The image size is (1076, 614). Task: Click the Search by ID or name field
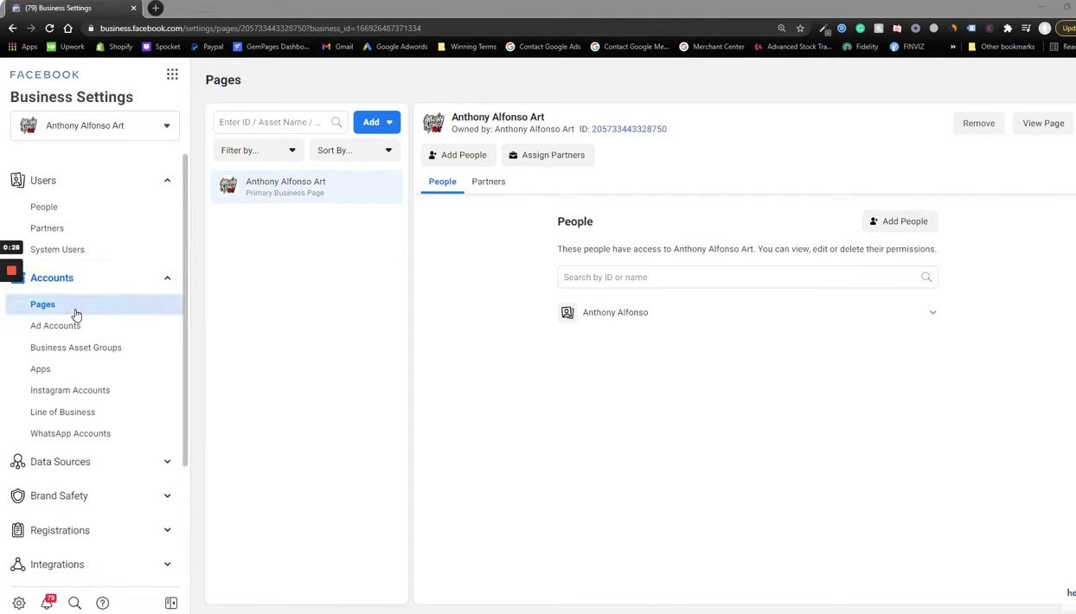tap(747, 278)
